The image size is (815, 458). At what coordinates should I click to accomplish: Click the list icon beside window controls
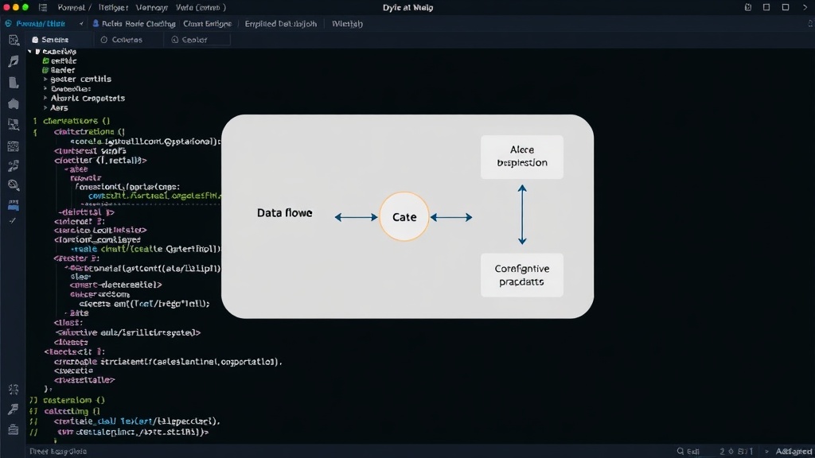(43, 7)
